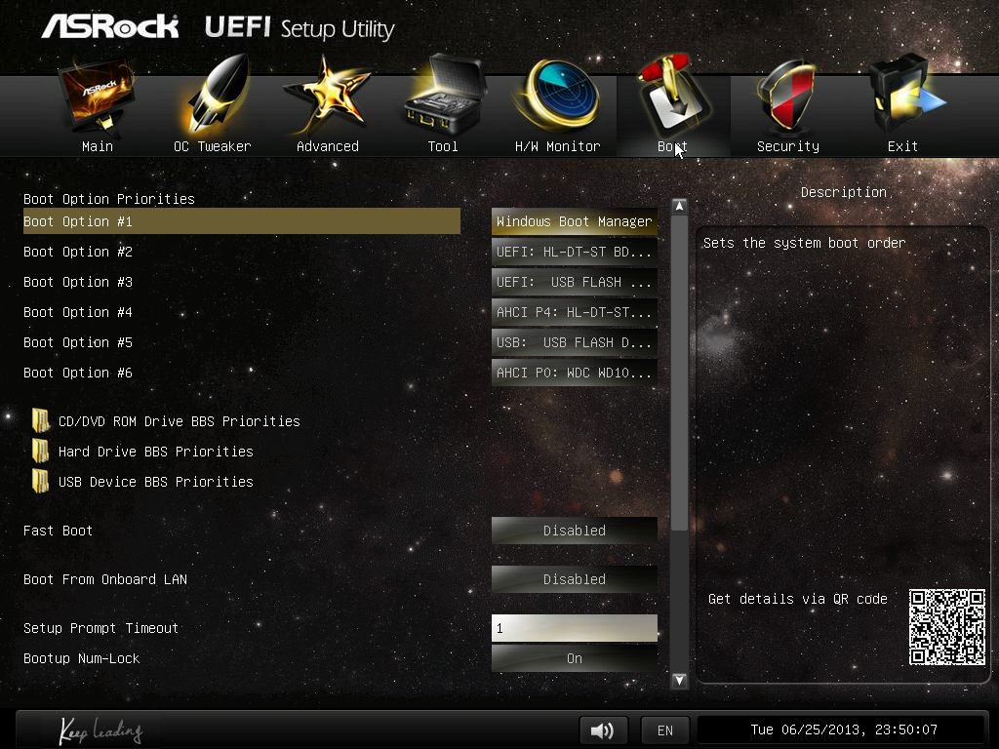Open the UEFI: HL-DT-ST BD dropdown
999x749 pixels.
tap(574, 252)
